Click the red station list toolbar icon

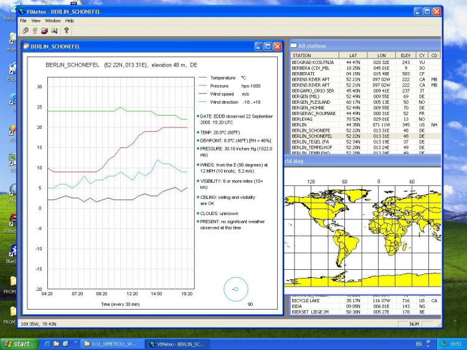tap(45, 30)
